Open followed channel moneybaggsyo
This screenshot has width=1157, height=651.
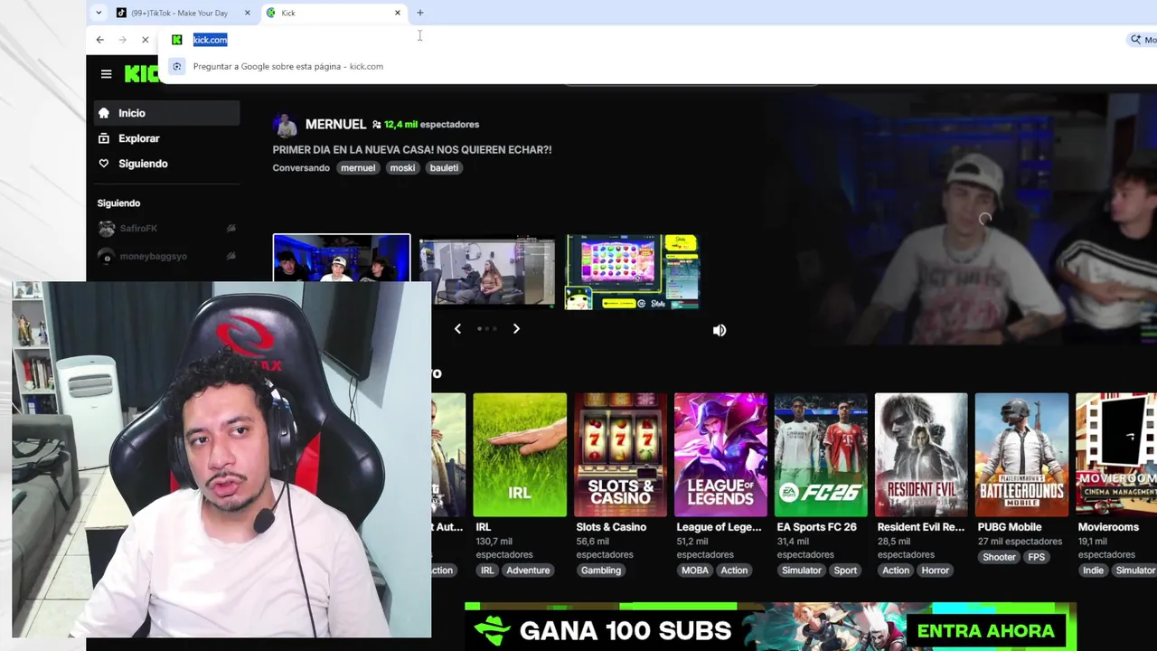[x=166, y=256]
